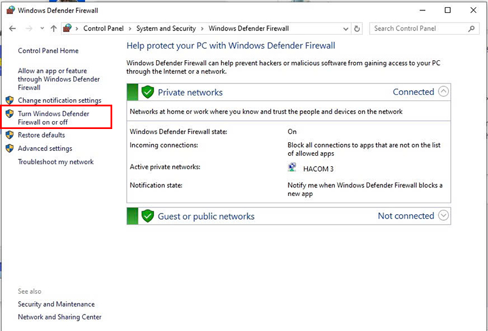
Task: Click the forward navigation arrow
Action: click(29, 29)
